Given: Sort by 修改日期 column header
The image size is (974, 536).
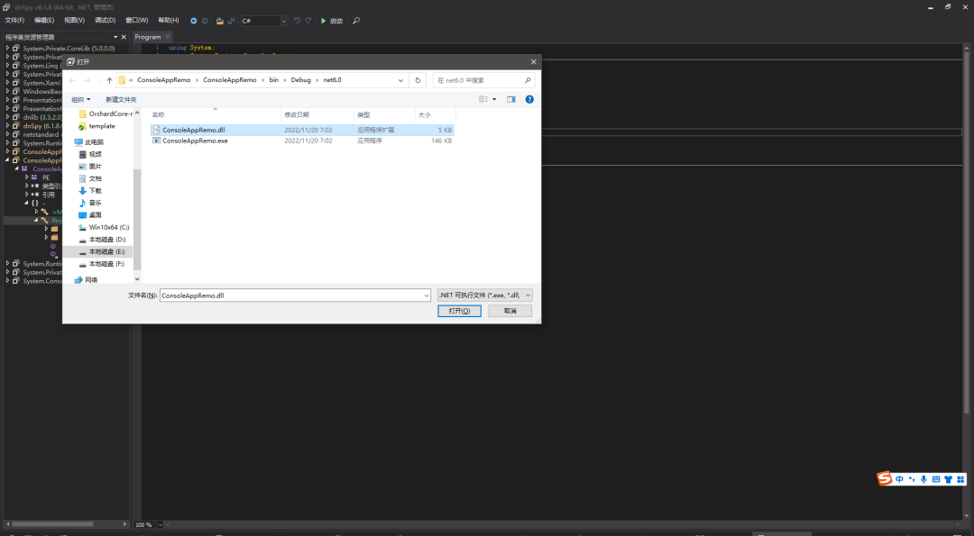Looking at the screenshot, I should [x=317, y=114].
